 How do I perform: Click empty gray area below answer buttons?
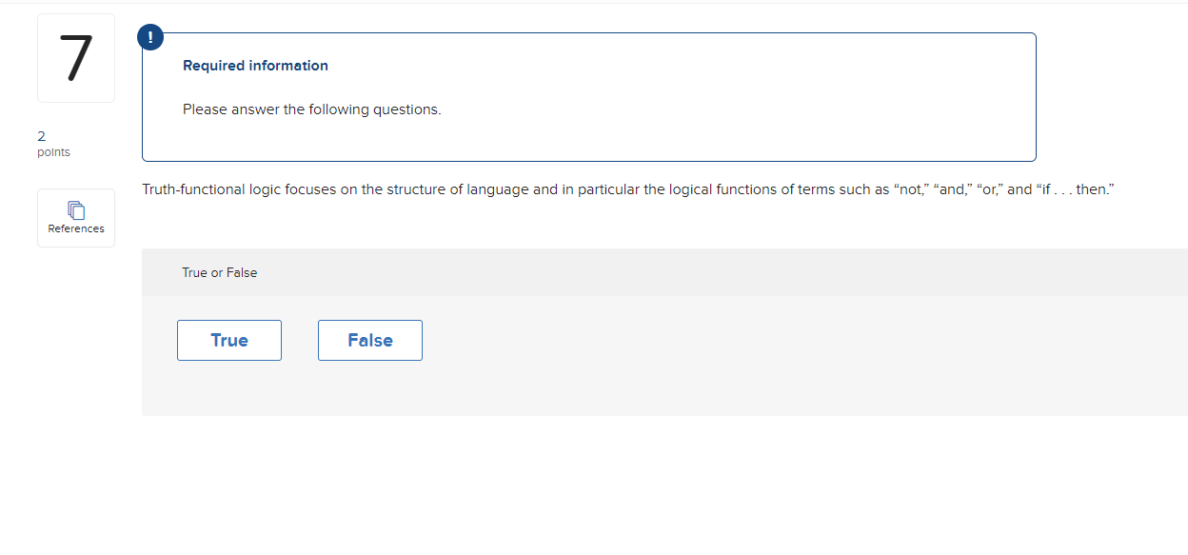[664, 390]
